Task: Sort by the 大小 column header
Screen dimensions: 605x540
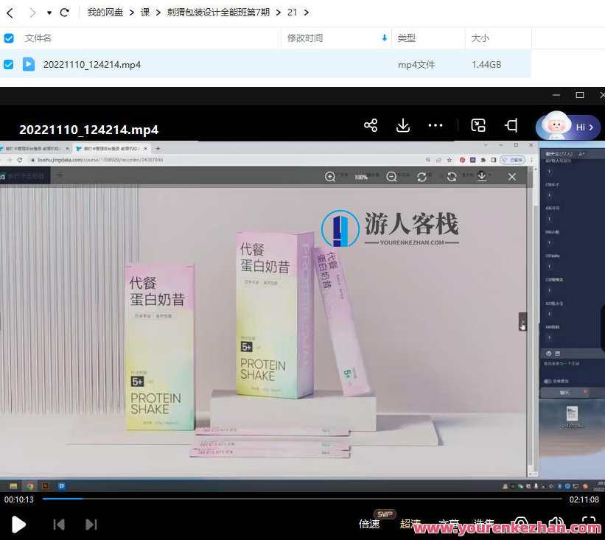Action: click(480, 38)
